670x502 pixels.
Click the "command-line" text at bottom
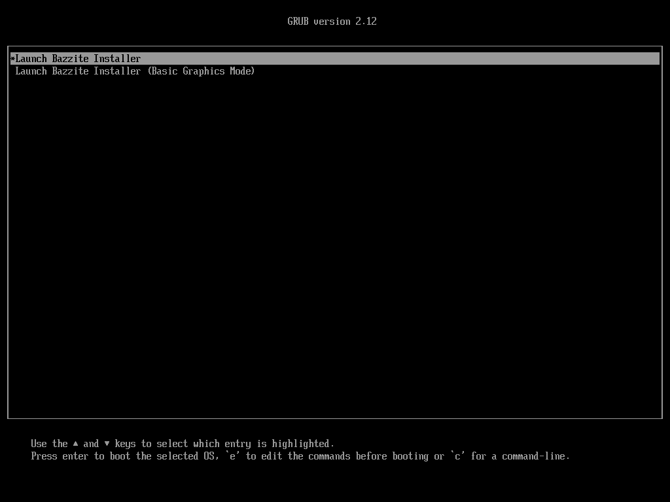click(x=535, y=456)
